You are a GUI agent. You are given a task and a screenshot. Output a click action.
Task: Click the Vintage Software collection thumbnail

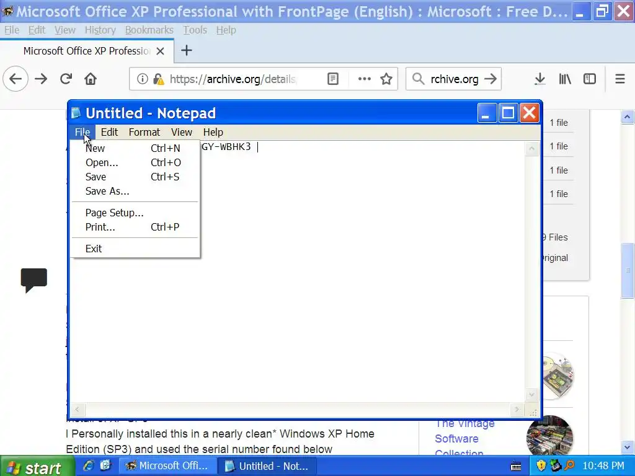click(549, 436)
